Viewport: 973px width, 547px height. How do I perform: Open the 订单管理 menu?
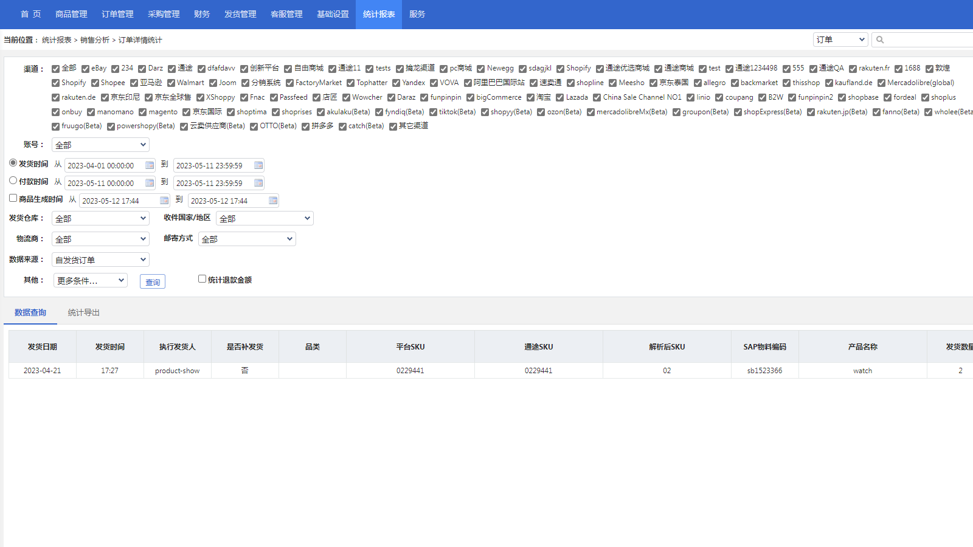click(x=117, y=14)
